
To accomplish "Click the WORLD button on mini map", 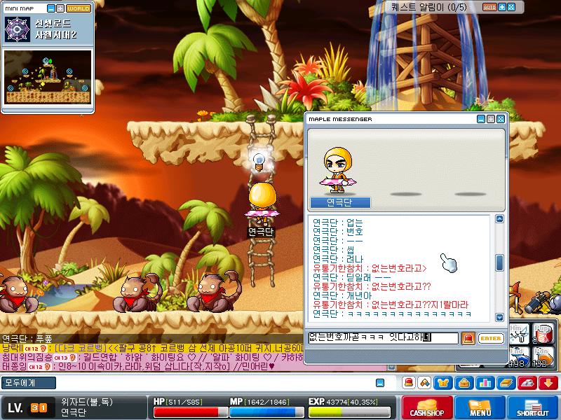I will click(x=79, y=8).
